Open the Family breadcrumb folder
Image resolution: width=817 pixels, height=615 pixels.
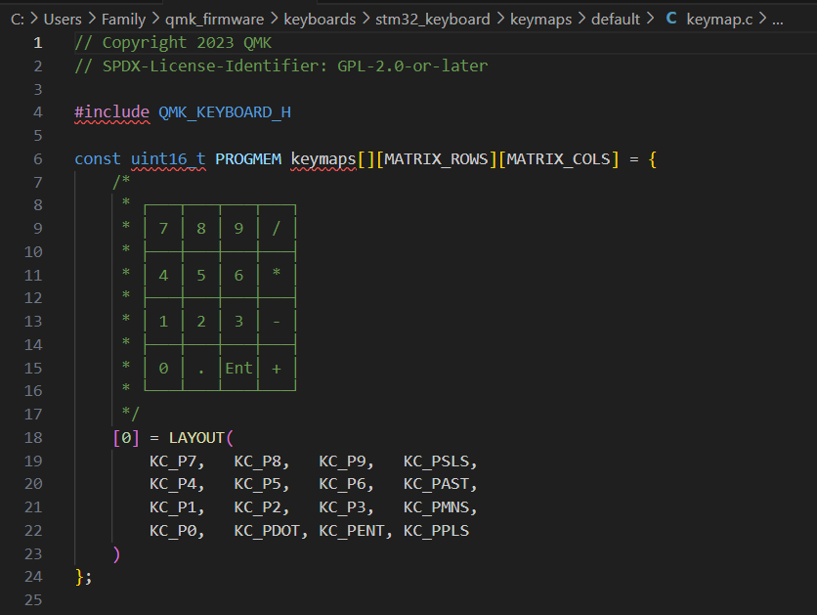coord(123,20)
